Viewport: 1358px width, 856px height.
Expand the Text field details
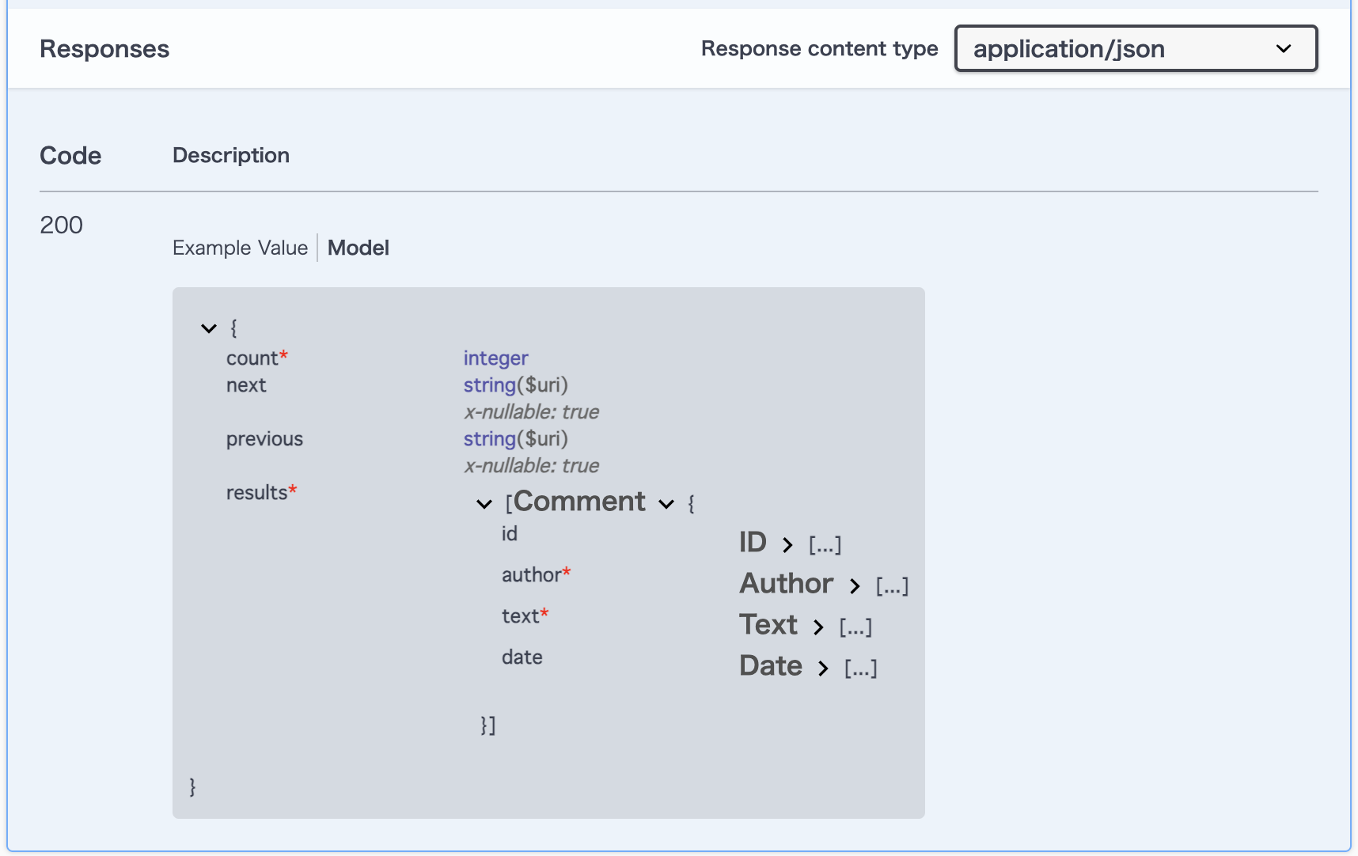click(x=818, y=627)
